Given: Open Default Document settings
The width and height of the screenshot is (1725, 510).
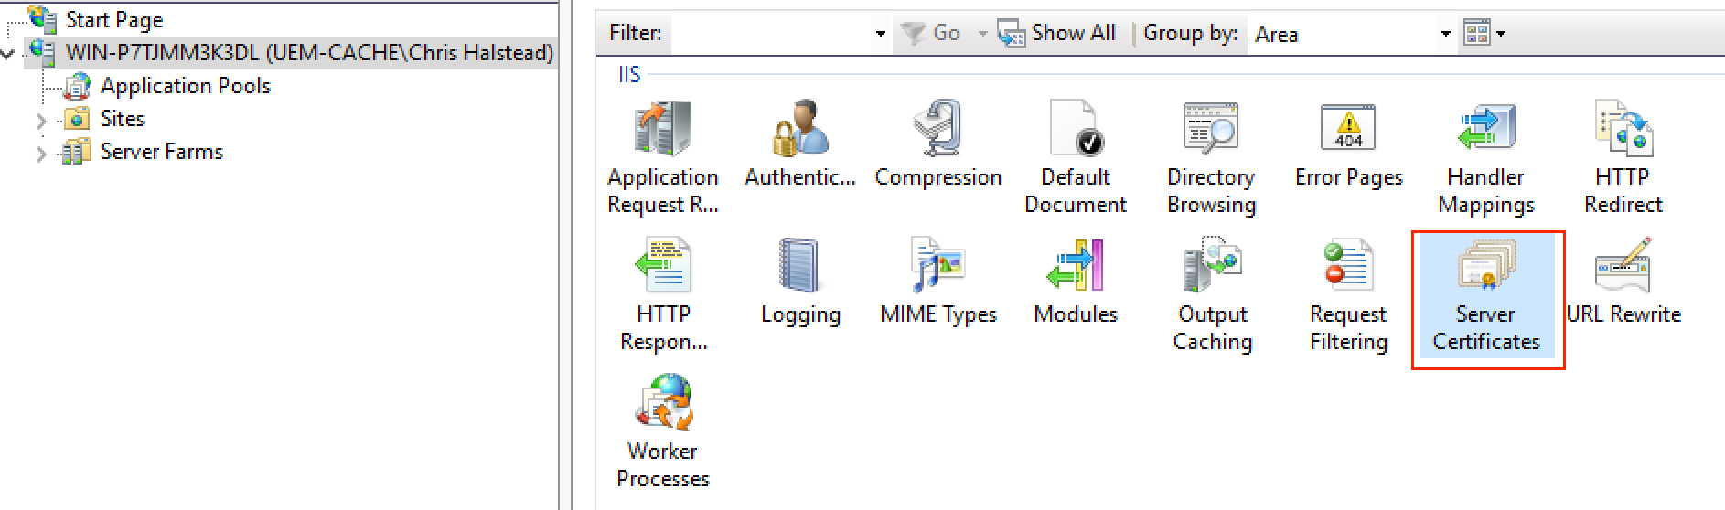Looking at the screenshot, I should pos(1075,158).
